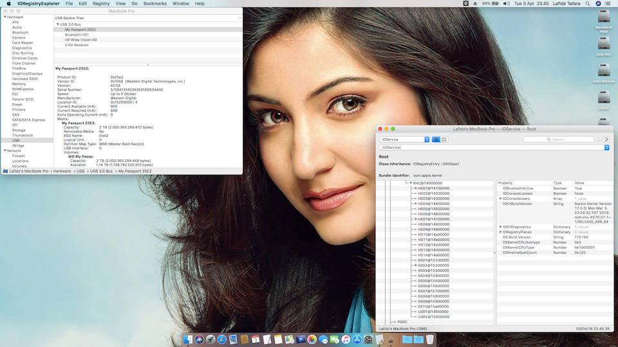618x347 pixels.
Task: Open Notification Center menu bar icon
Action: [x=609, y=3]
